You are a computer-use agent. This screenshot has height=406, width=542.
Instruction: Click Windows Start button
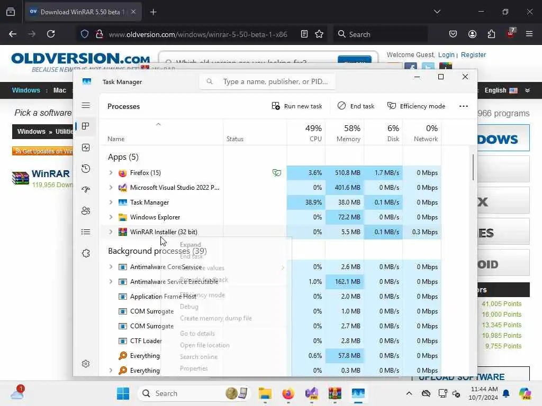coord(123,393)
